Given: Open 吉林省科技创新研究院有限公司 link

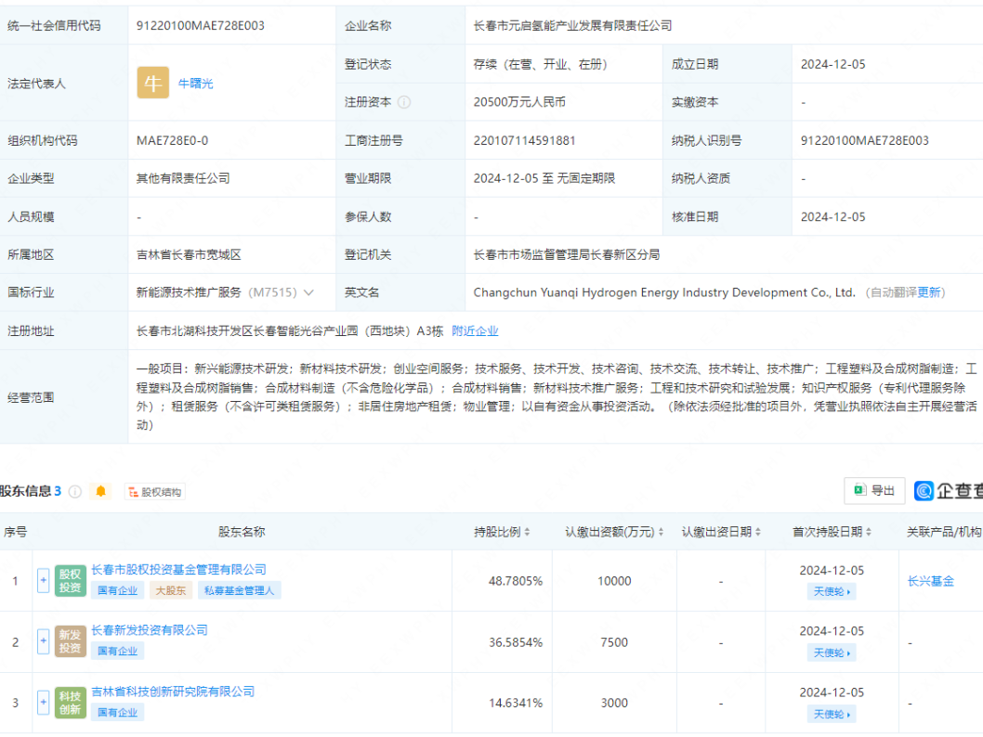Looking at the screenshot, I should pyautogui.click(x=173, y=692).
